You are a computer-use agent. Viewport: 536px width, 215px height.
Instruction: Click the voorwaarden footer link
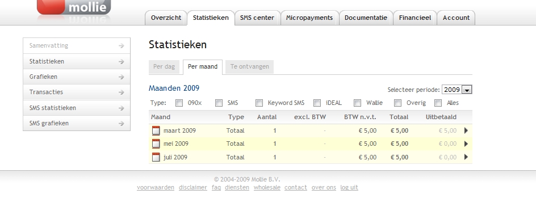[156, 187]
